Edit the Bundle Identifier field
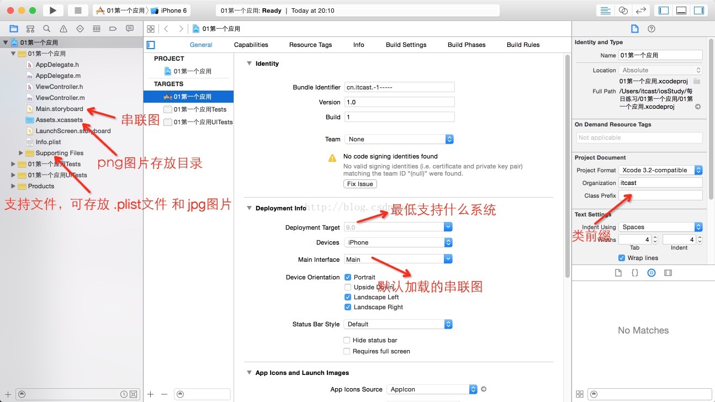Screen dimensions: 715x402 click(x=399, y=87)
